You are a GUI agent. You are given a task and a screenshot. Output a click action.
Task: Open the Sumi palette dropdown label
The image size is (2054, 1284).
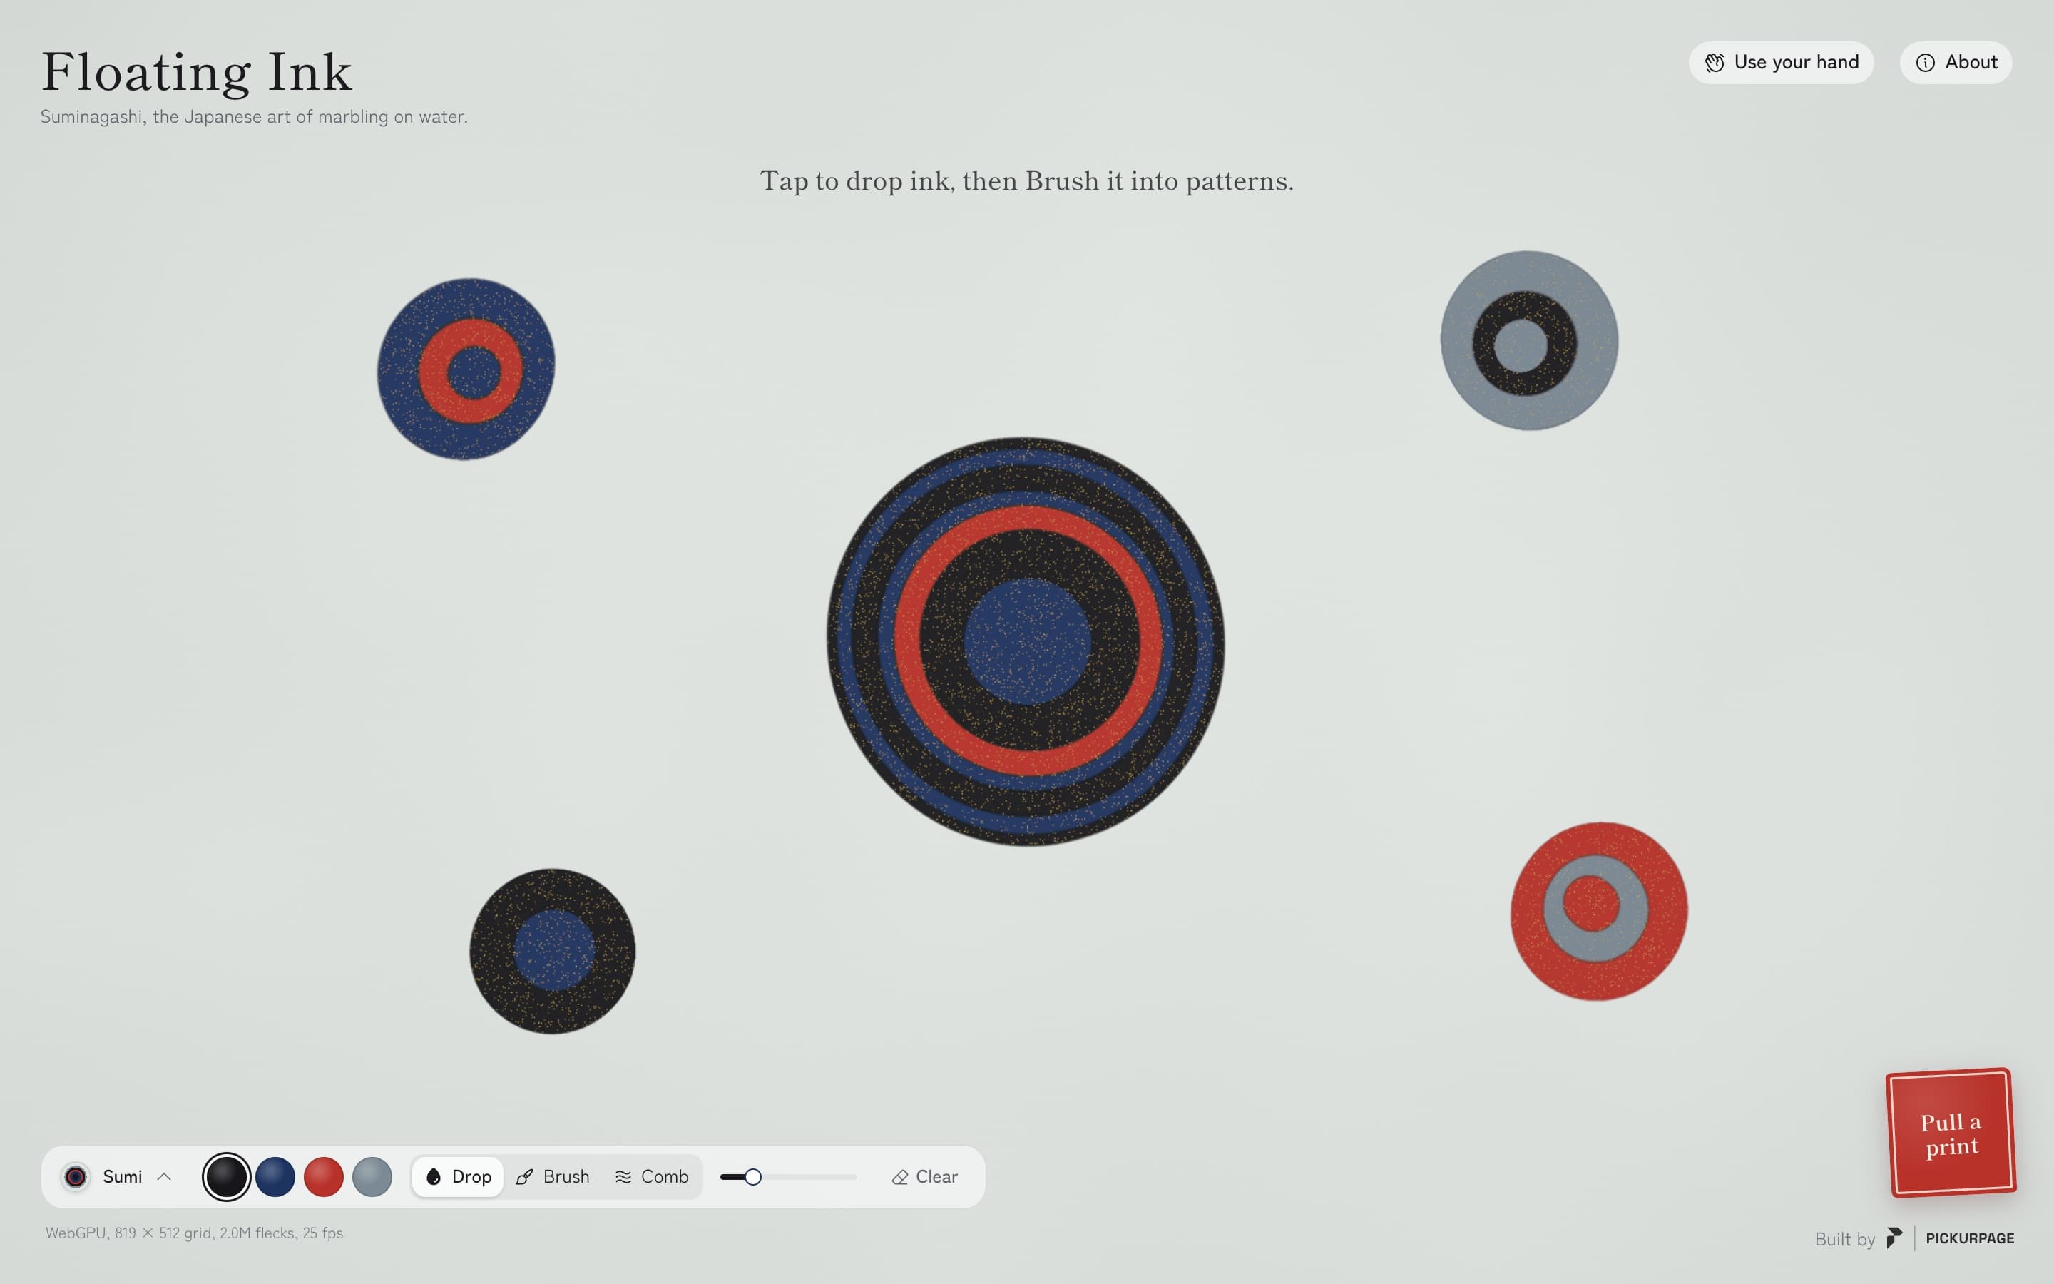[122, 1176]
